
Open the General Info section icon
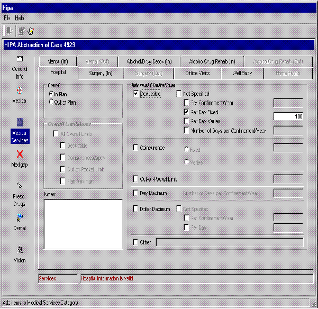click(20, 59)
